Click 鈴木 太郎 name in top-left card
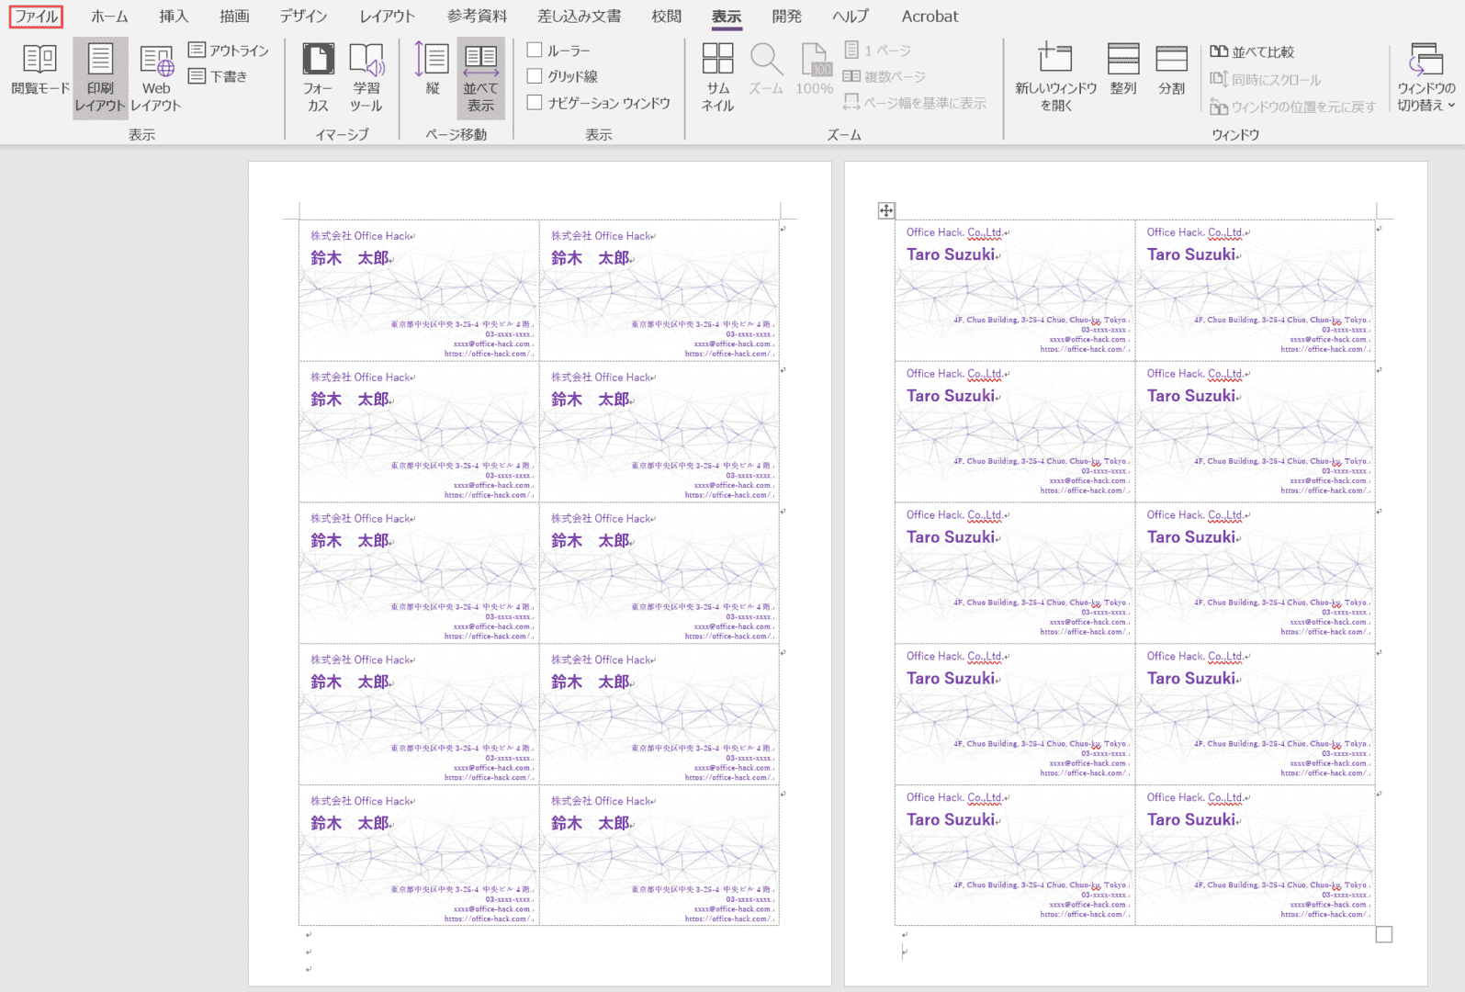This screenshot has height=992, width=1465. [350, 258]
